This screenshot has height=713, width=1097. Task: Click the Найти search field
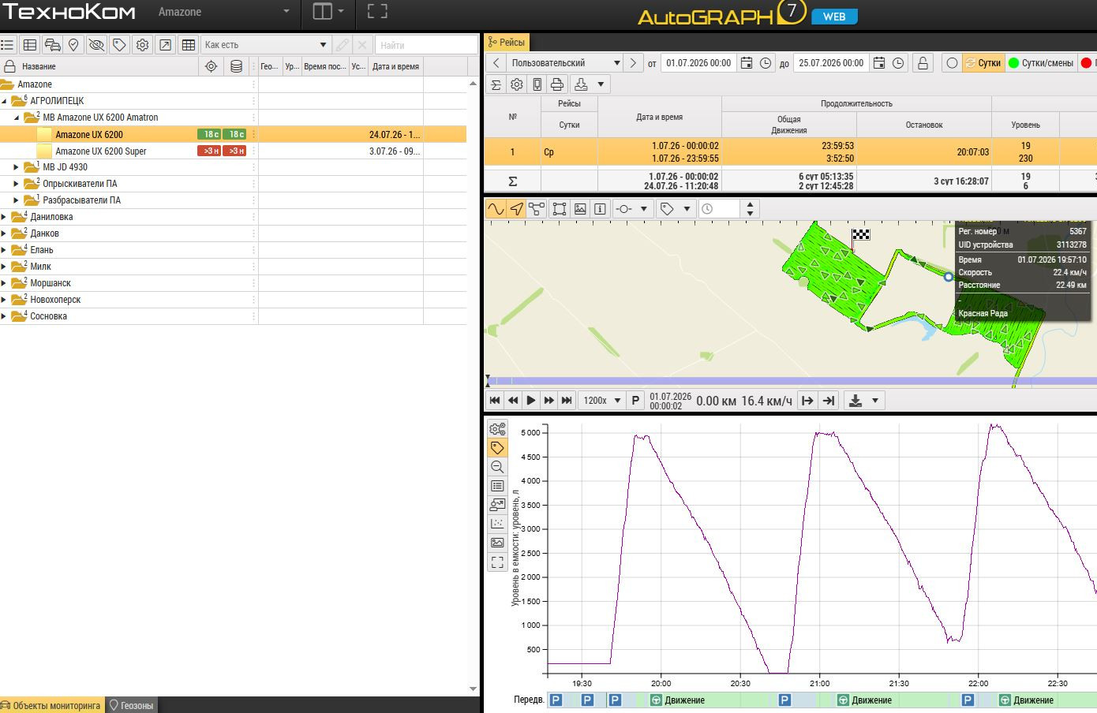pos(426,45)
